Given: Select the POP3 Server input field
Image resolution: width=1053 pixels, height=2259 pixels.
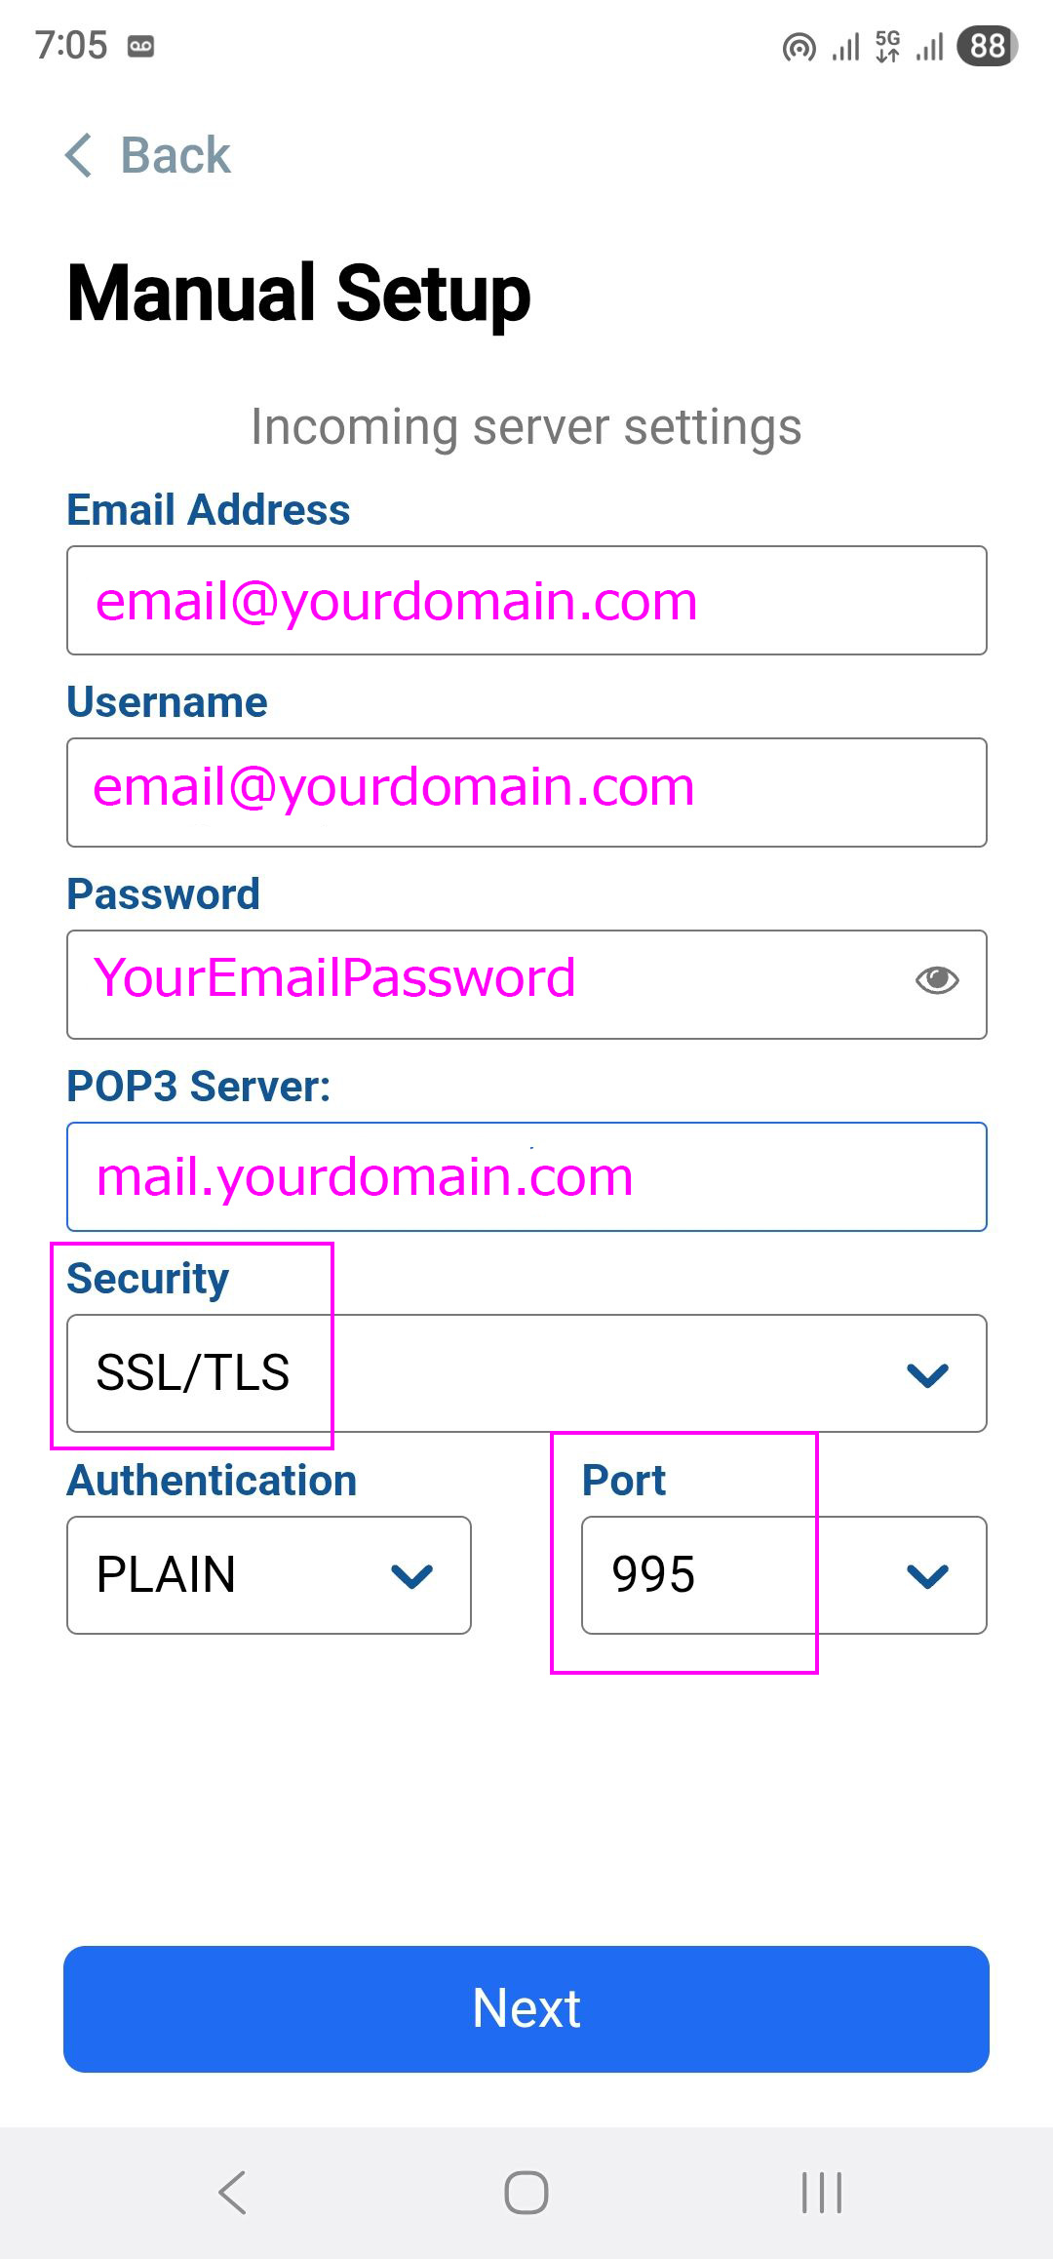Looking at the screenshot, I should (x=526, y=1176).
